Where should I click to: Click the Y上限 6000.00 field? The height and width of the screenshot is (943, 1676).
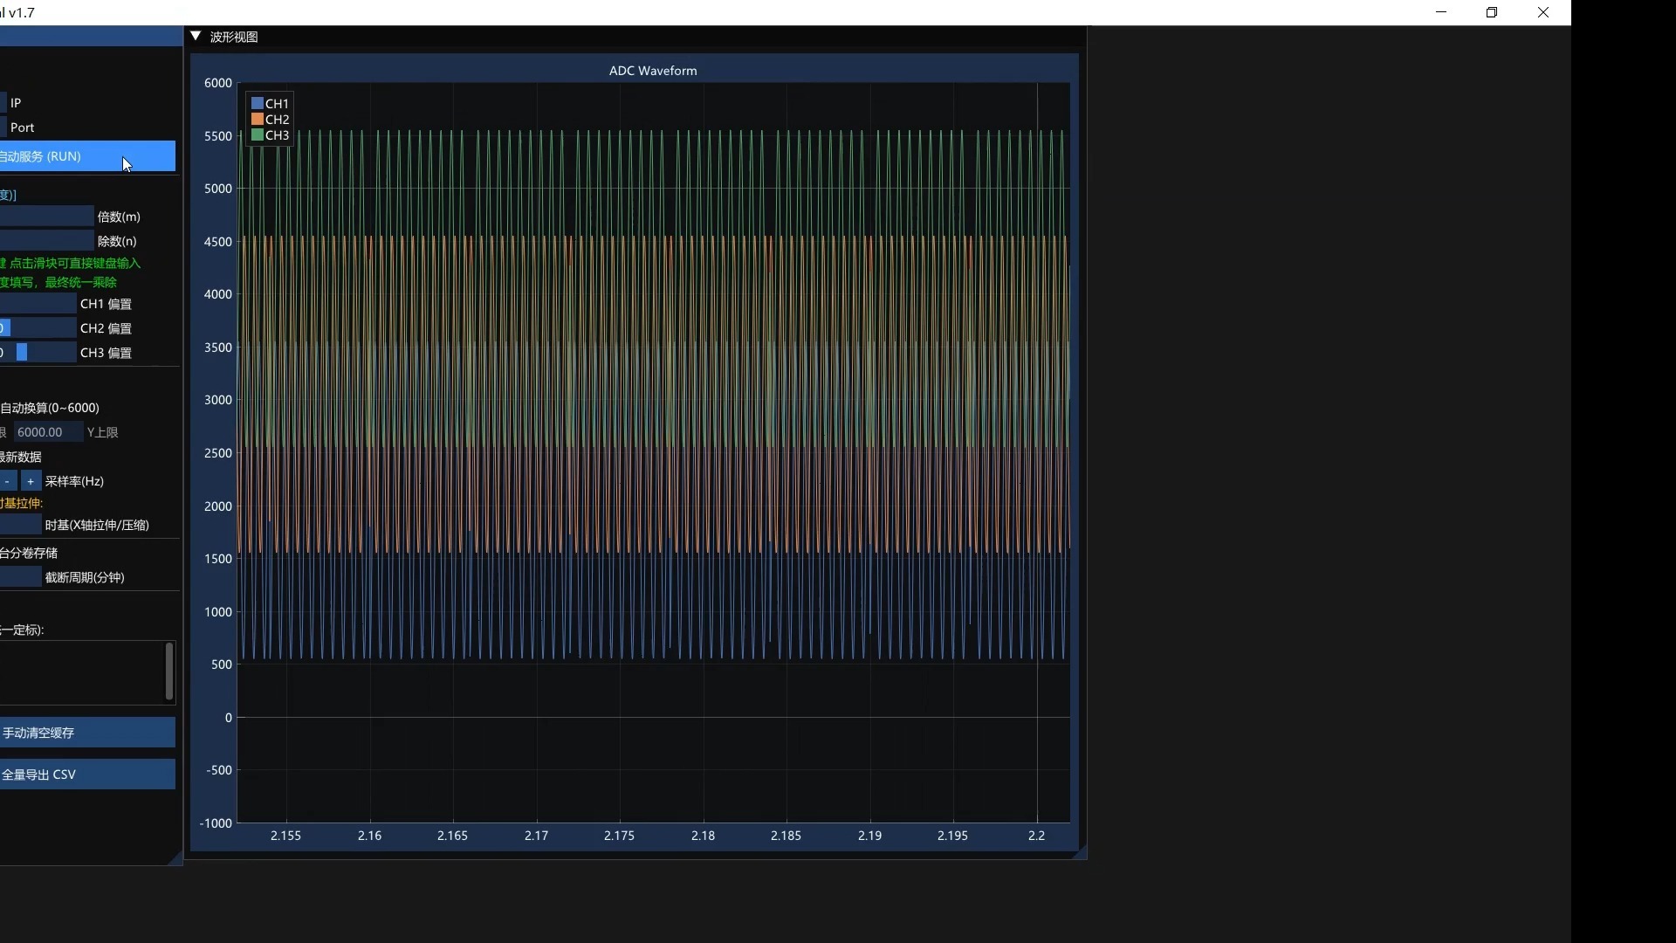(x=47, y=432)
